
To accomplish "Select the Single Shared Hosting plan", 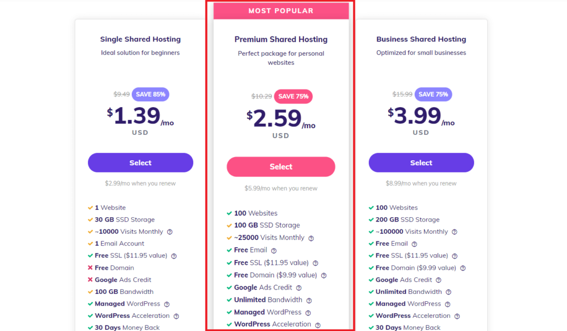I will (x=140, y=162).
